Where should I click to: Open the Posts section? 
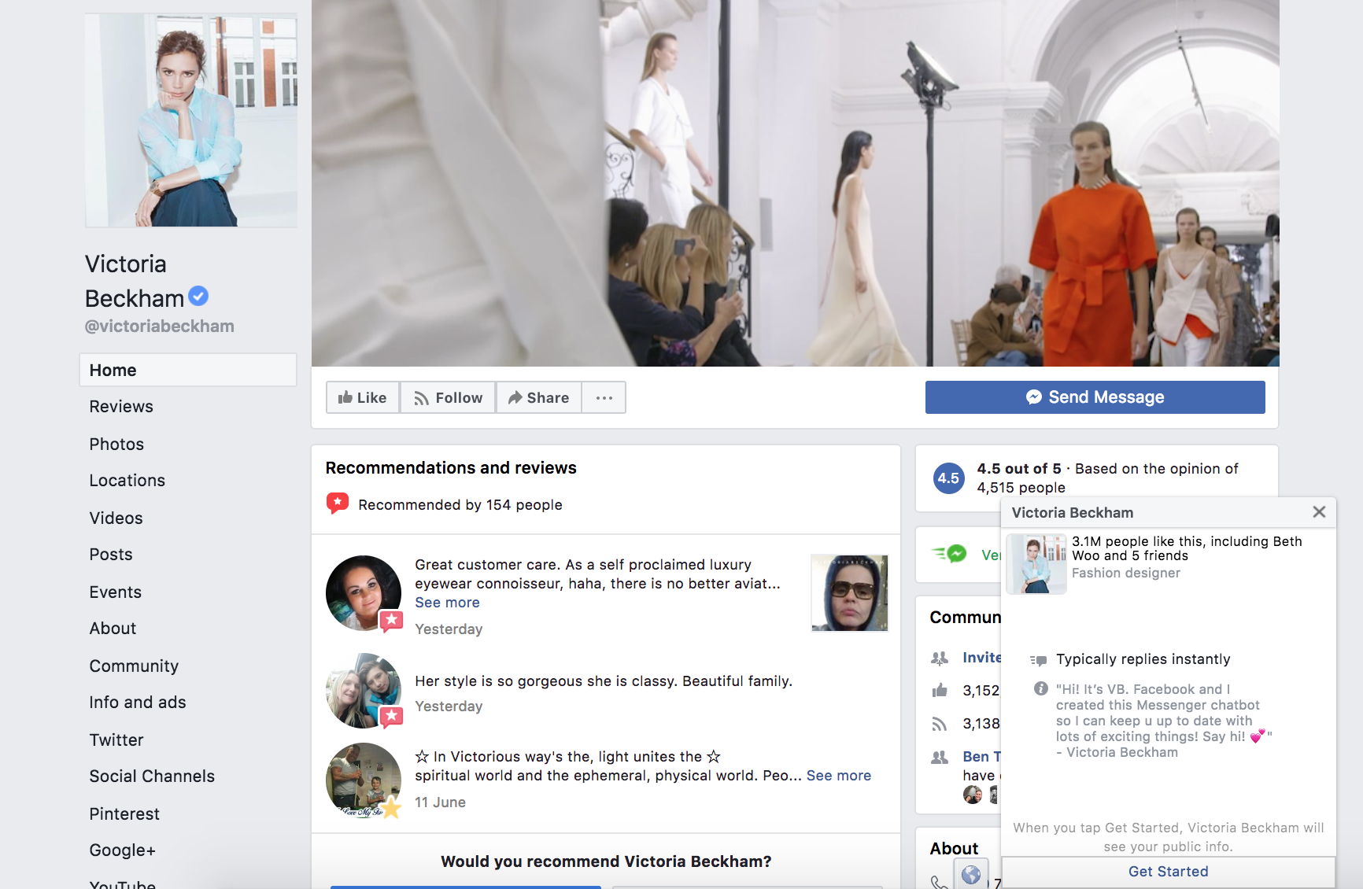[x=111, y=555]
